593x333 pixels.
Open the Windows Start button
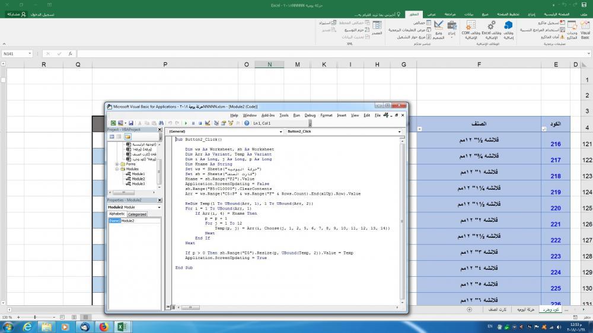click(x=8, y=326)
